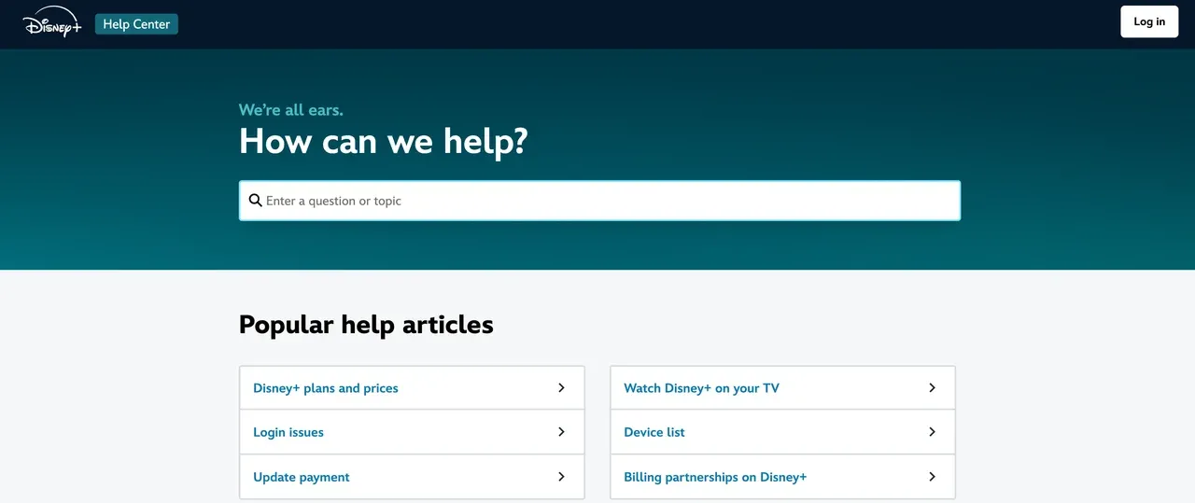Open the Update payment article
The width and height of the screenshot is (1195, 503).
coord(412,477)
